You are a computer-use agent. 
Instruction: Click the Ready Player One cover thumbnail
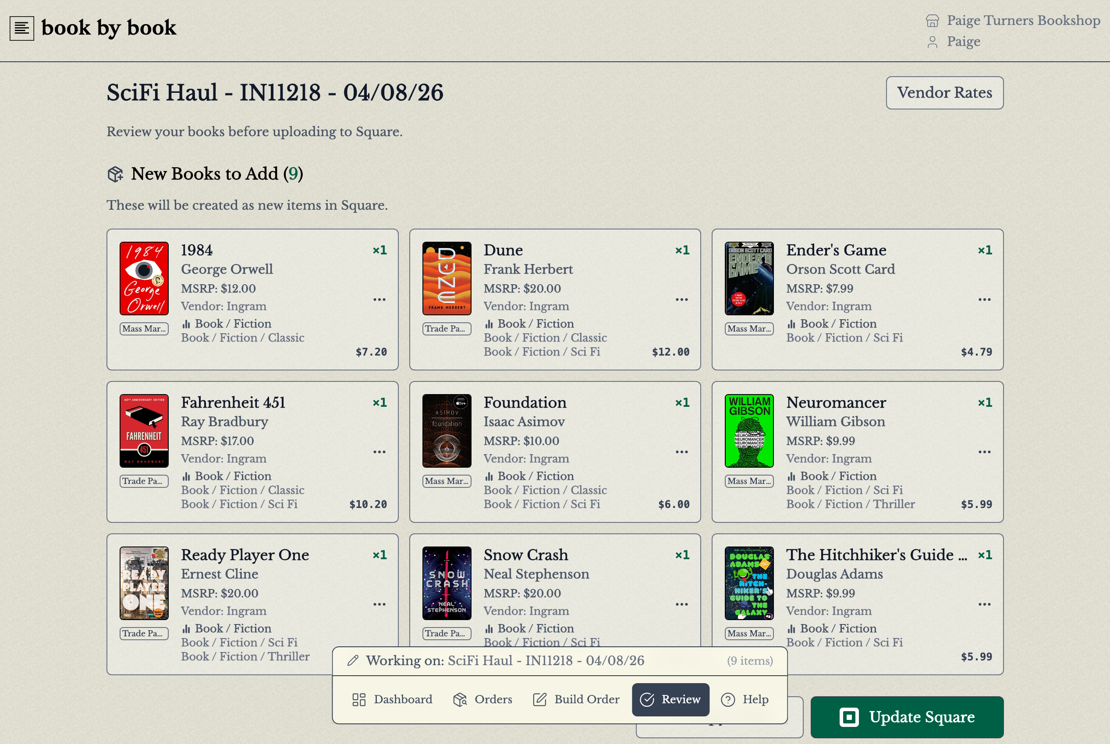point(144,583)
